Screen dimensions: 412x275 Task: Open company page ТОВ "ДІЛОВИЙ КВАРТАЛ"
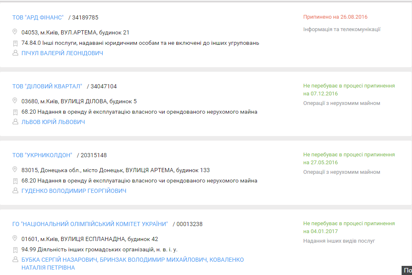point(47,86)
